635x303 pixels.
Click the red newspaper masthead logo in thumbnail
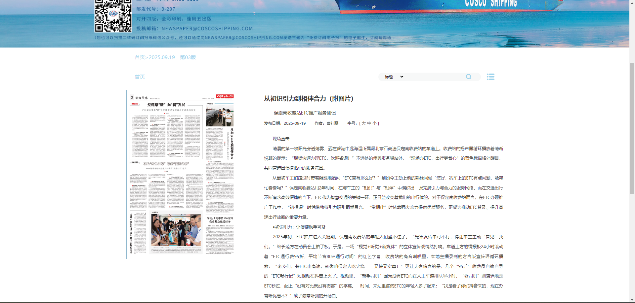[225, 97]
